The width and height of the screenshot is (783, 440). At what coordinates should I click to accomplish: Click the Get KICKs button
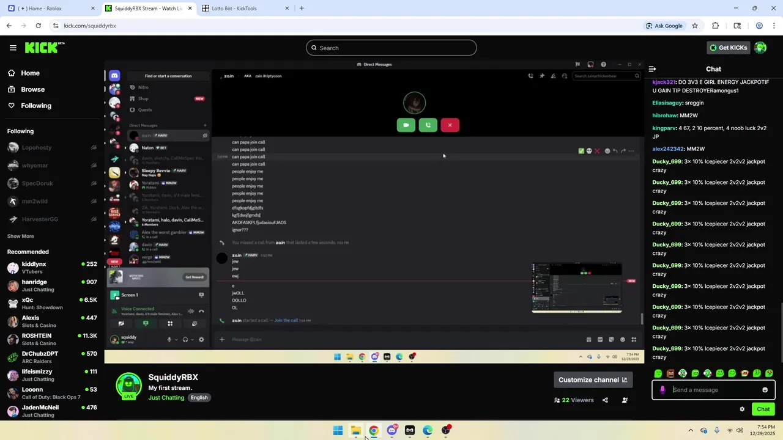728,48
